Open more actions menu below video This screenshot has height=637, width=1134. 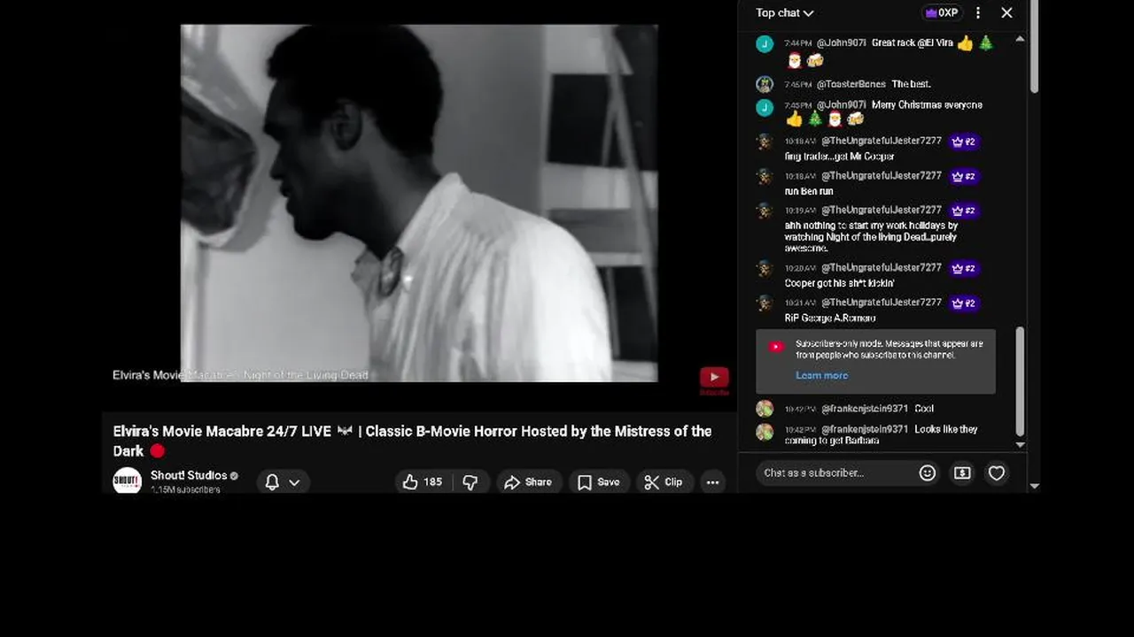click(x=712, y=482)
